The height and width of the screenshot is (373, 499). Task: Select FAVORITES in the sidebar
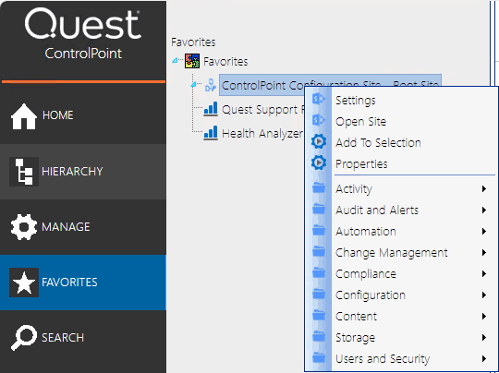[83, 283]
